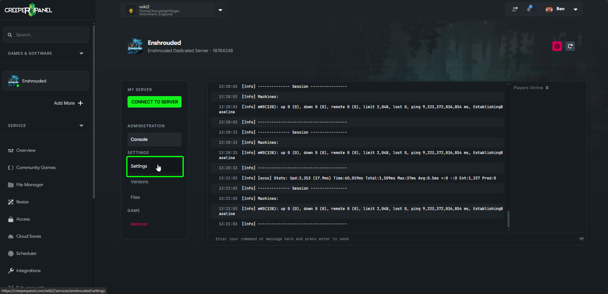The image size is (608, 294).
Task: Open the friends icon in top bar
Action: [x=515, y=9]
